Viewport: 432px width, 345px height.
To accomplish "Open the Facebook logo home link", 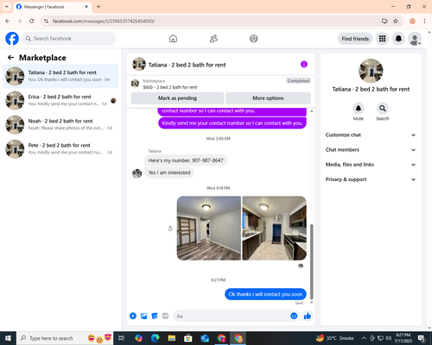I will [12, 39].
